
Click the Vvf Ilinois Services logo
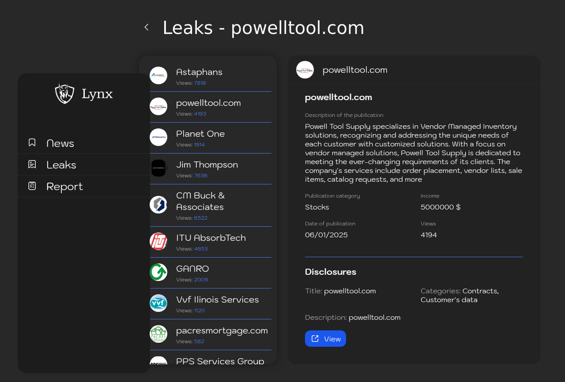click(x=158, y=303)
